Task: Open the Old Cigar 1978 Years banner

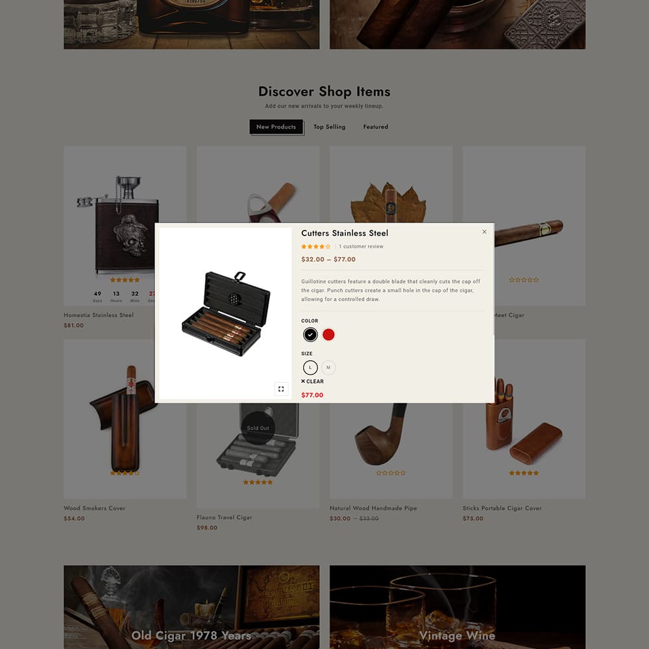Action: (x=191, y=607)
